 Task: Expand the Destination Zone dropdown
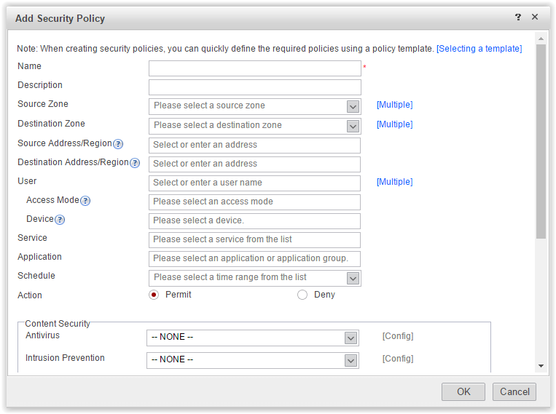(353, 125)
